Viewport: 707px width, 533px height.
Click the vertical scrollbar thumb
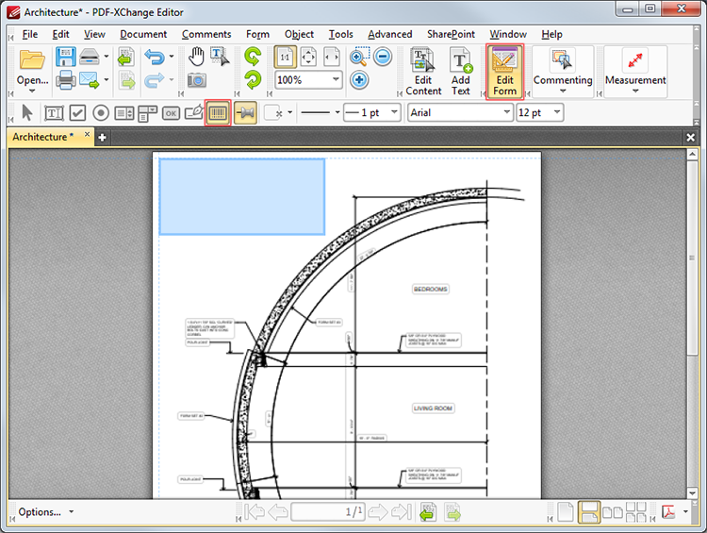click(692, 258)
